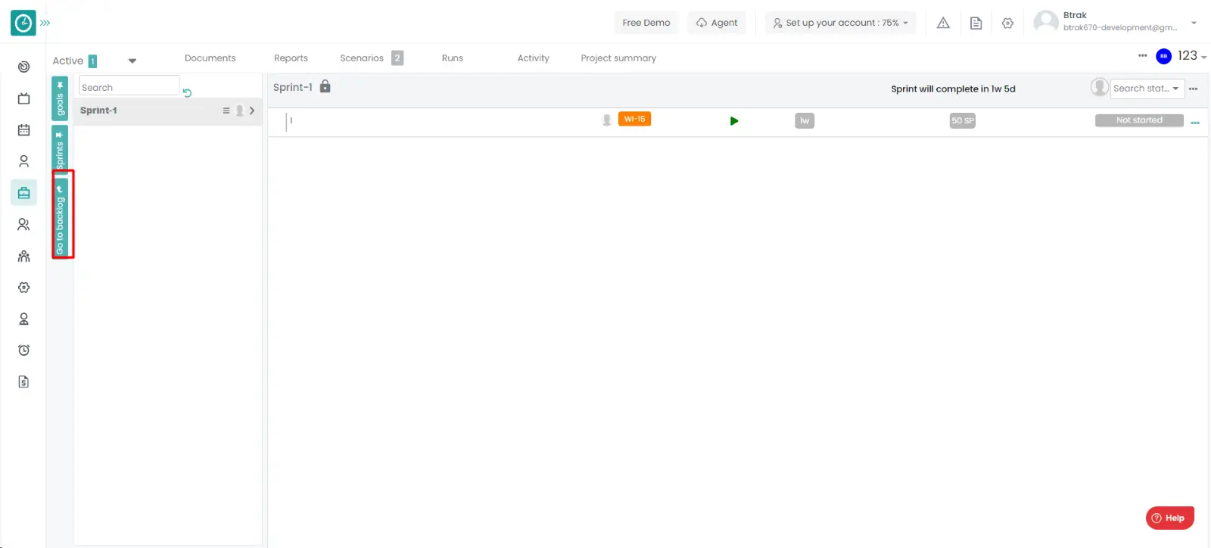Click the Sprint-1 lock icon
The image size is (1211, 548).
click(325, 86)
